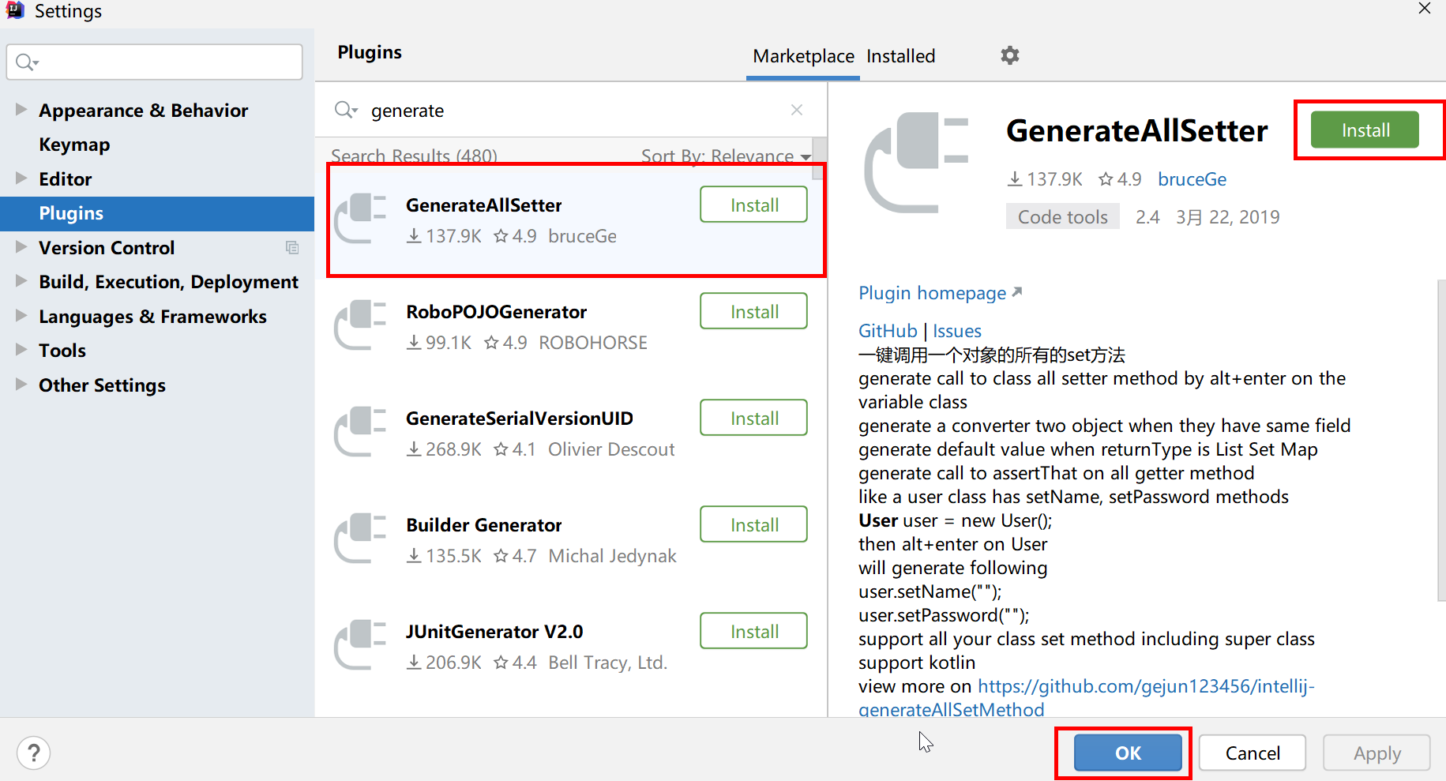Focus the settings search input field
Image resolution: width=1446 pixels, height=781 pixels.
pos(155,62)
